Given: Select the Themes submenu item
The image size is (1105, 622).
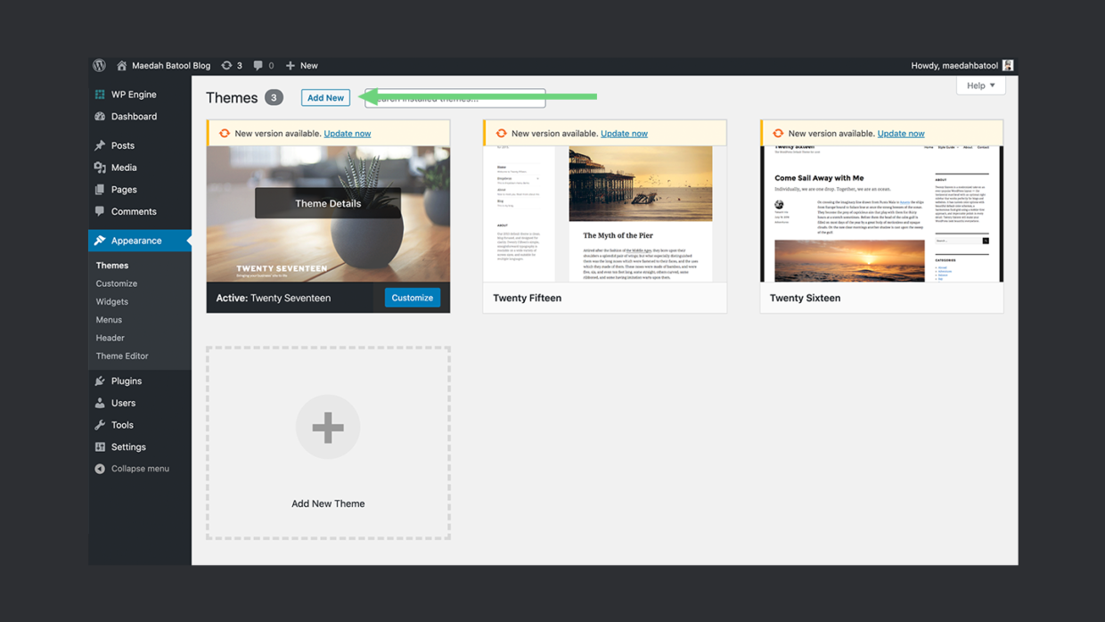Looking at the screenshot, I should click(x=112, y=266).
